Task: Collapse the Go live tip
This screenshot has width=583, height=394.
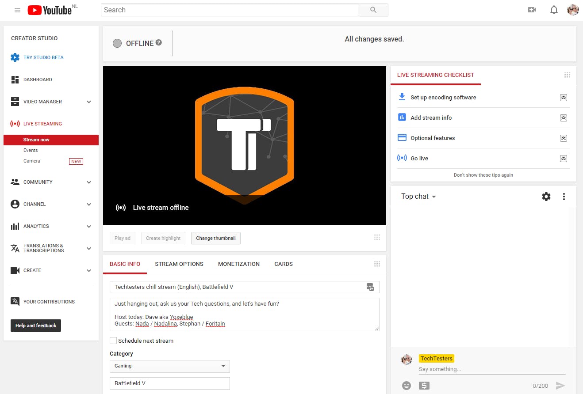Action: tap(564, 159)
